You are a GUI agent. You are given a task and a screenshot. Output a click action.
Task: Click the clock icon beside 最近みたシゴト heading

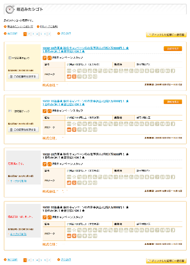tap(10, 9)
